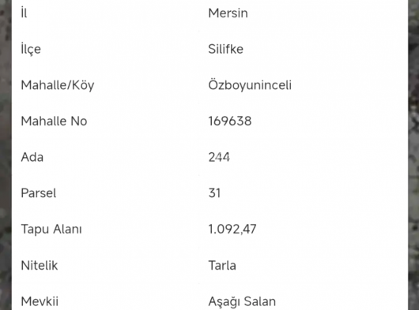Select the İlçe label text
The image size is (419, 310).
pyautogui.click(x=31, y=49)
